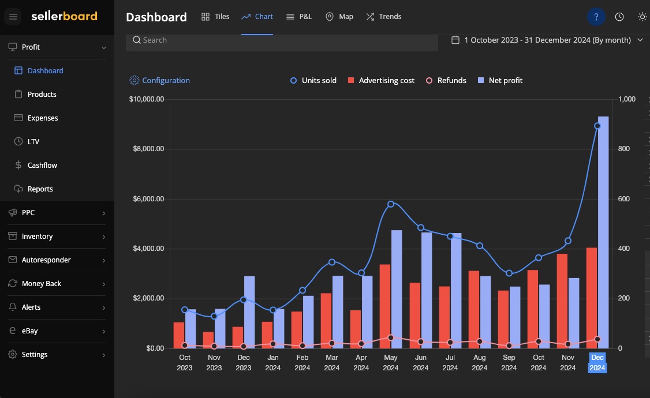Click the blue help button
The width and height of the screenshot is (650, 398).
(596, 17)
